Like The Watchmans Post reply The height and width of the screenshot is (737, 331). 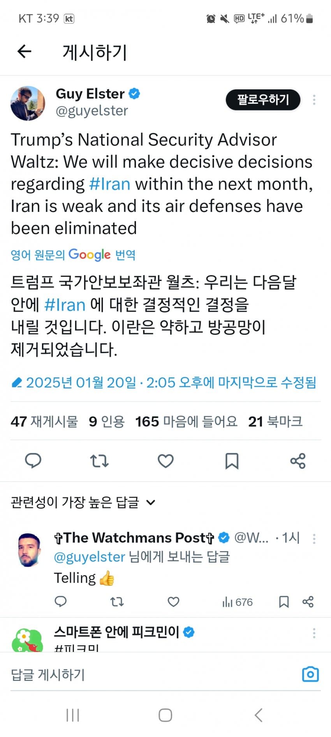[x=173, y=602]
